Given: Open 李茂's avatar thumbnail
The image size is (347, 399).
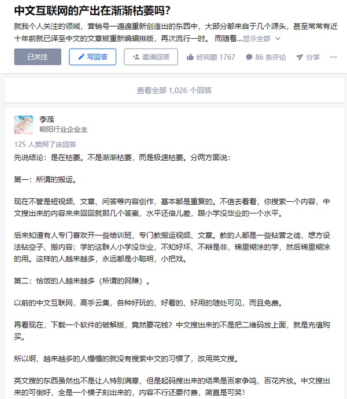Looking at the screenshot, I should [23, 125].
